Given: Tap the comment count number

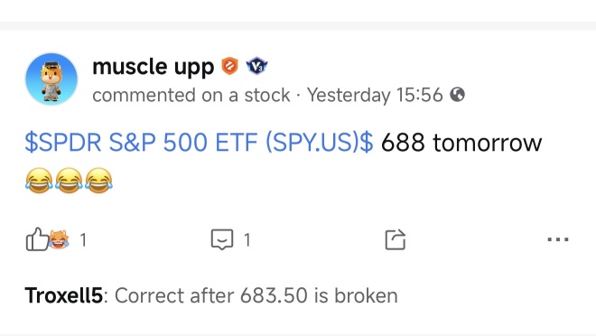Looking at the screenshot, I should [x=247, y=240].
